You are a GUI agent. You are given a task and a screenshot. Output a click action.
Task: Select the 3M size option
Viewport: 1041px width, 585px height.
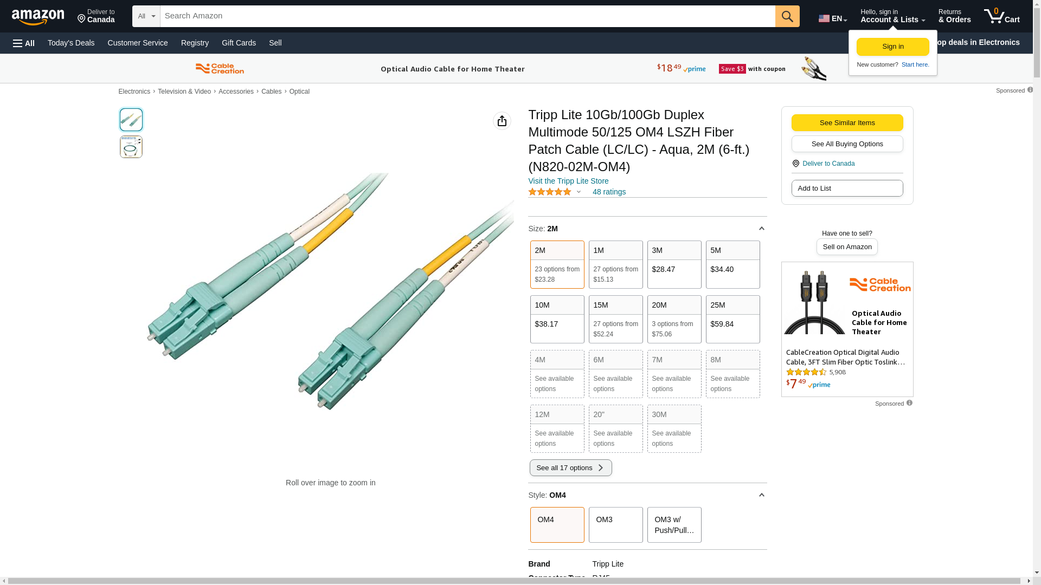click(674, 264)
